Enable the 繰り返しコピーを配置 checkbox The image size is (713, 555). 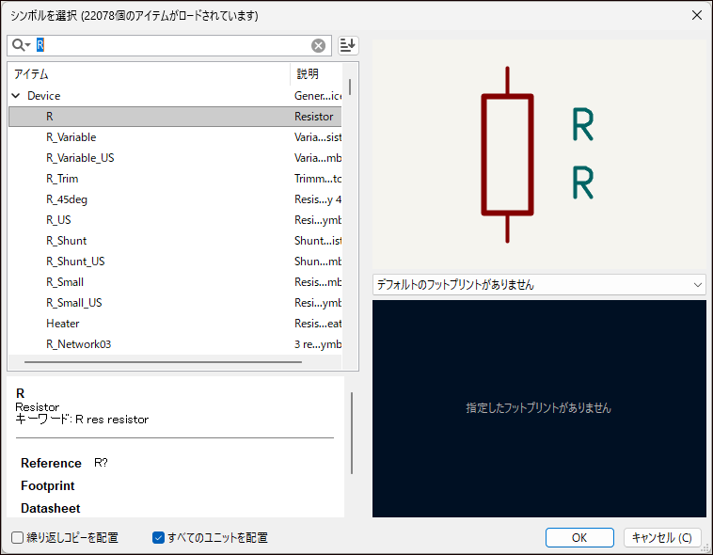(18, 538)
